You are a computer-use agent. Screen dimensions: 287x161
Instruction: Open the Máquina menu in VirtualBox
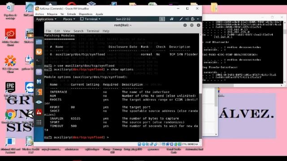coord(52,14)
